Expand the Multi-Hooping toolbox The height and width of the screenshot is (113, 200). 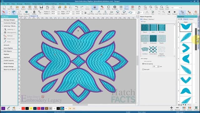9,63
